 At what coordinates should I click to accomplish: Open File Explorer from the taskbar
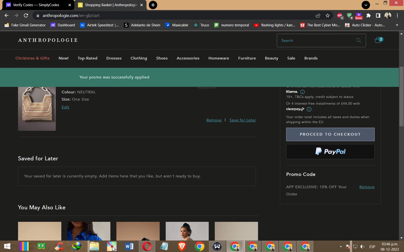(94, 246)
